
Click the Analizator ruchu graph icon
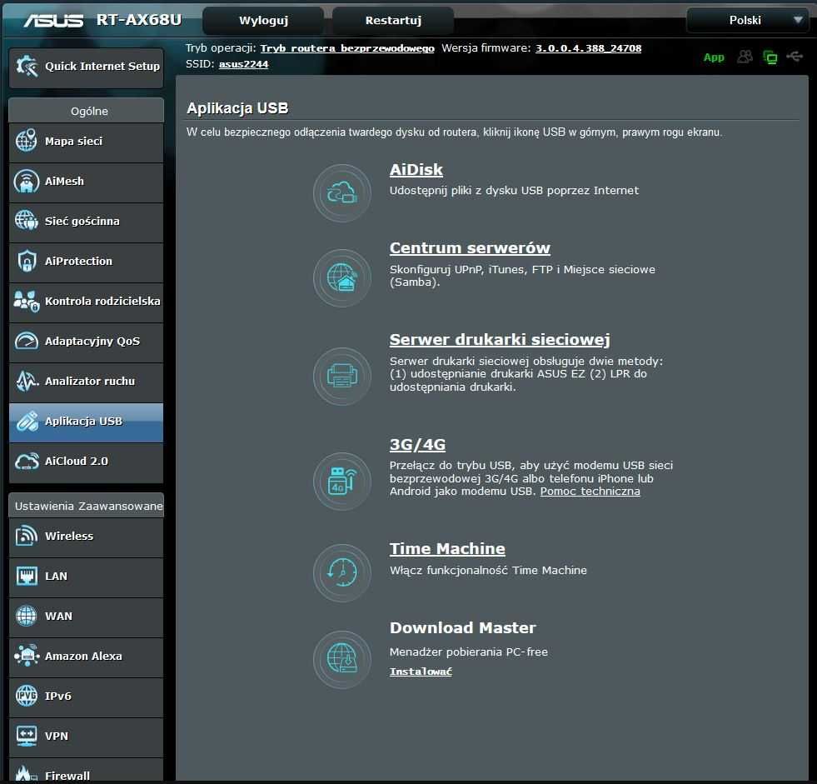click(26, 381)
